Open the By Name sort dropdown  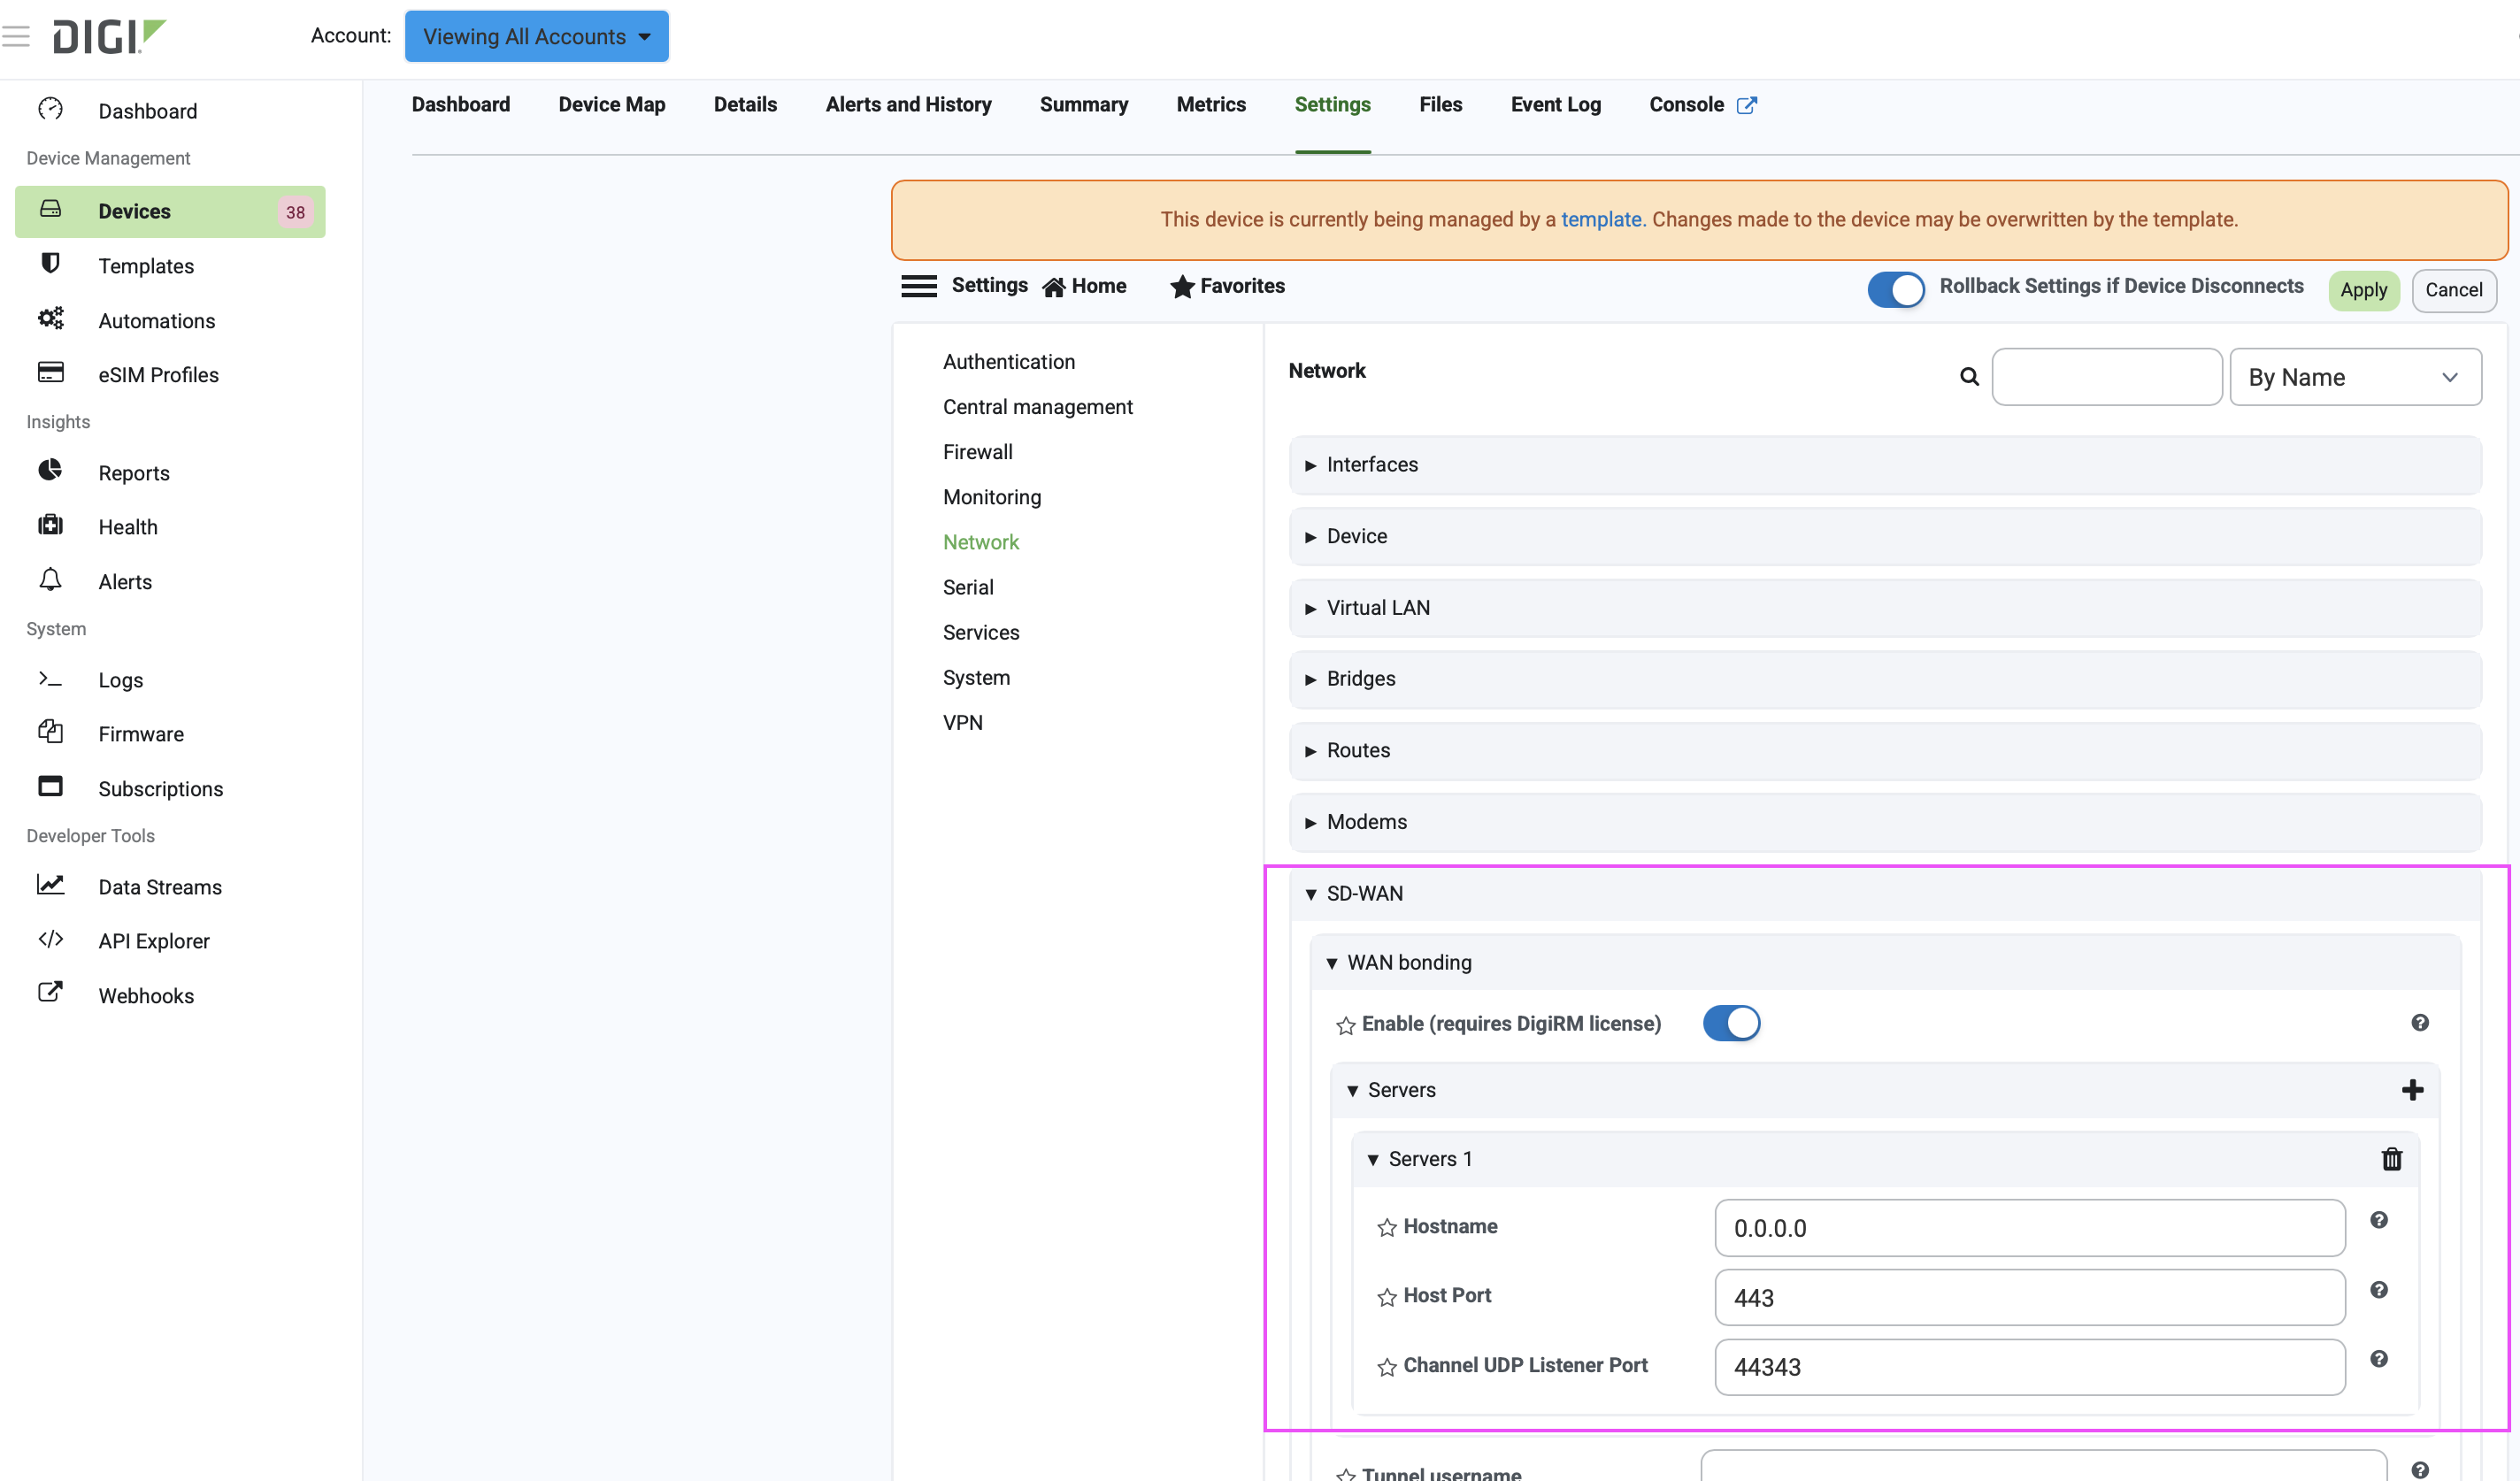[x=2354, y=377]
